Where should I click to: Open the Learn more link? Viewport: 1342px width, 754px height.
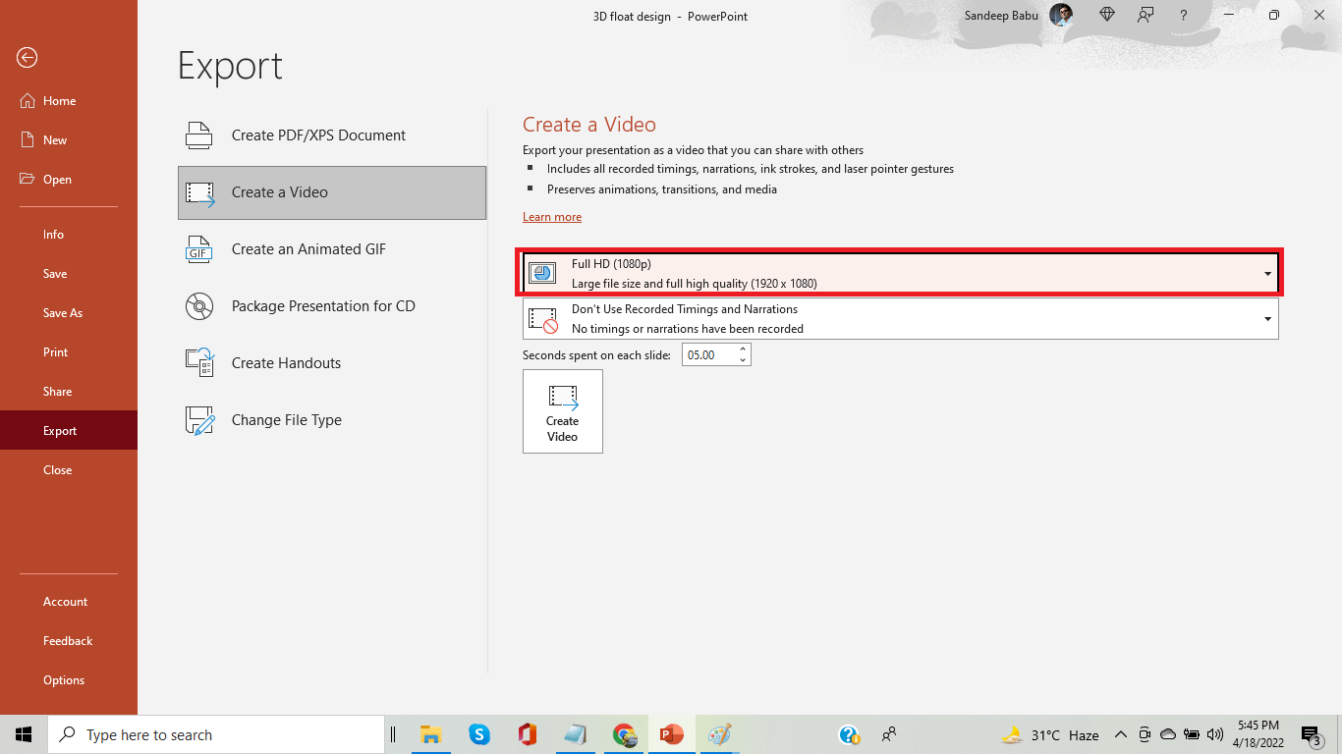click(552, 217)
